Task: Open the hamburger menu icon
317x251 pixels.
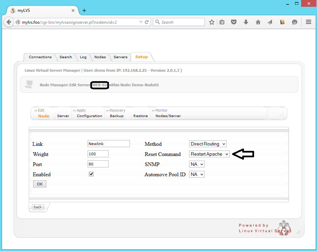Action: [x=308, y=22]
